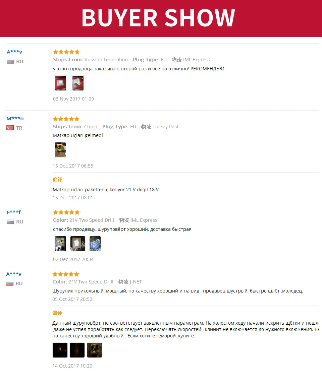The width and height of the screenshot is (322, 391).
Task: Open the drill photo in M***n's review
Action: click(x=60, y=150)
